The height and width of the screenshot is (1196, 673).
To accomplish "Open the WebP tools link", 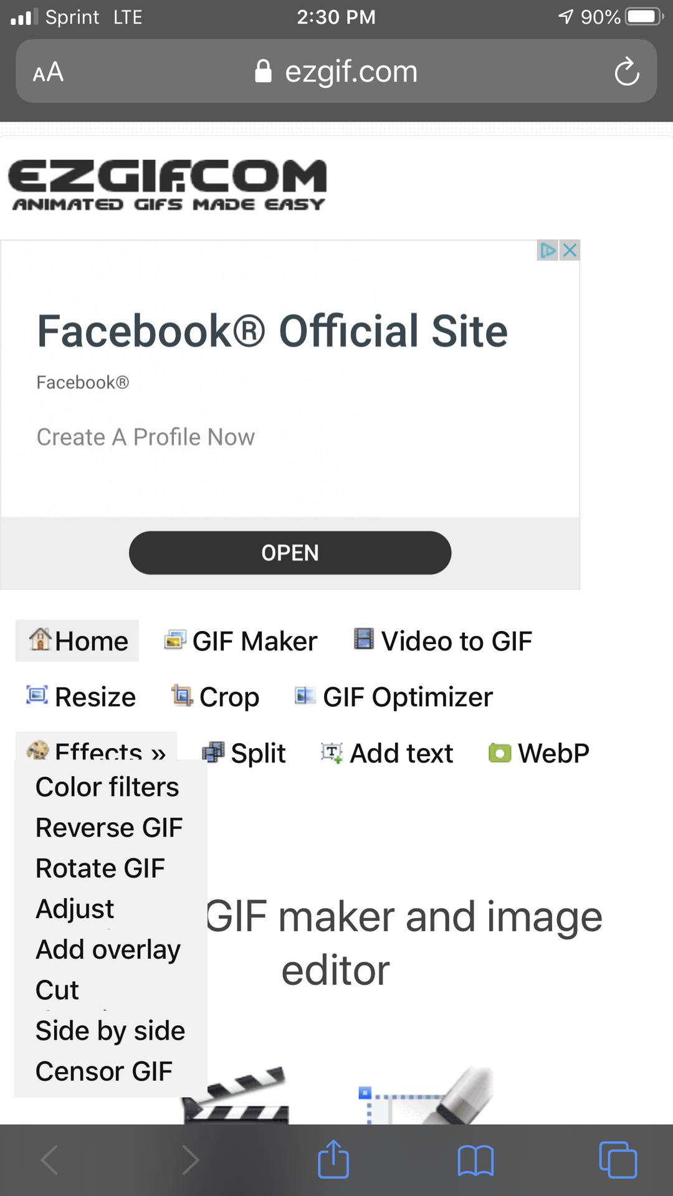I will (539, 753).
